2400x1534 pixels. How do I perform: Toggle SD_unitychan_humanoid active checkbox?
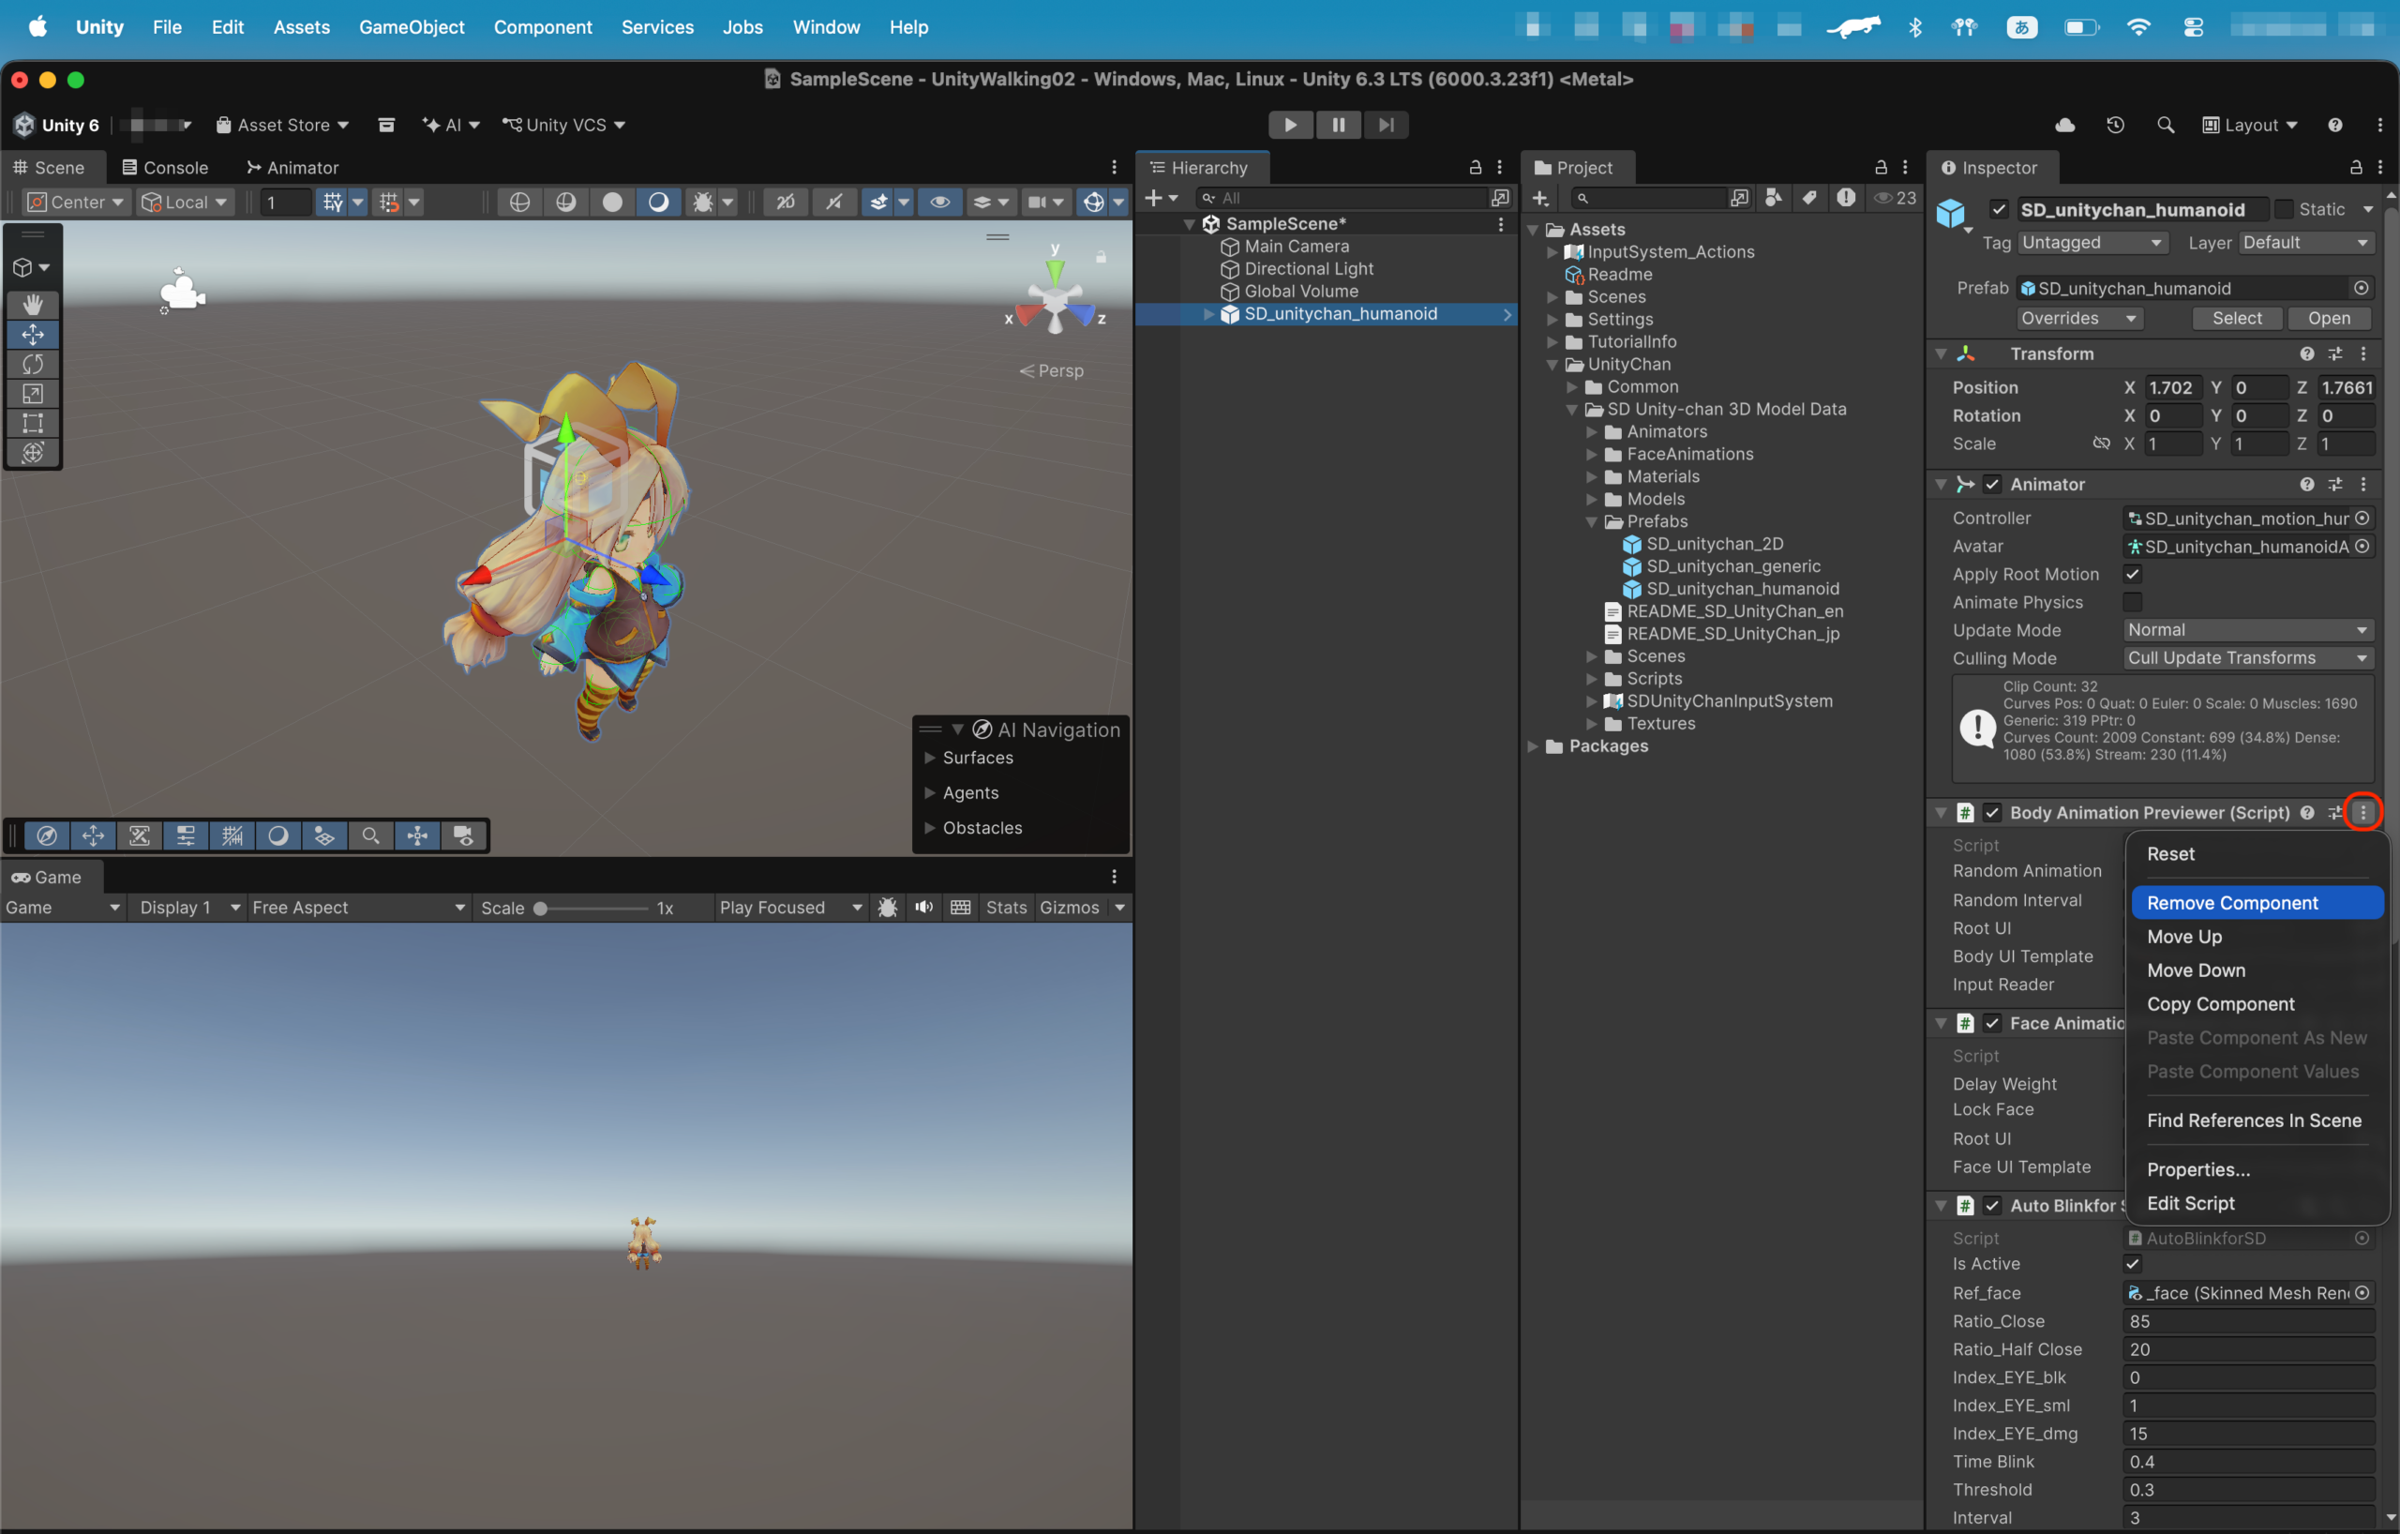(x=1999, y=209)
